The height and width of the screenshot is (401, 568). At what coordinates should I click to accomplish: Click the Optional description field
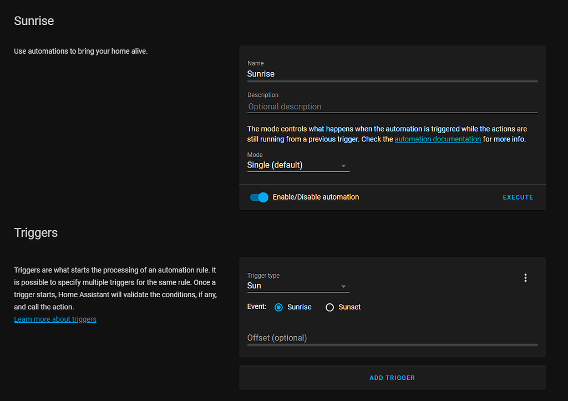tap(392, 106)
